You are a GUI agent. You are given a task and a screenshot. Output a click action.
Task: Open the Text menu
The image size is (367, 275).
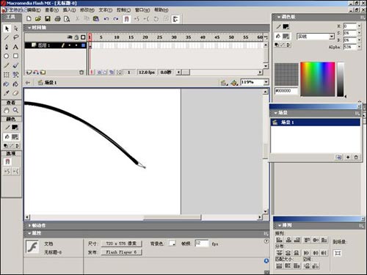click(105, 10)
